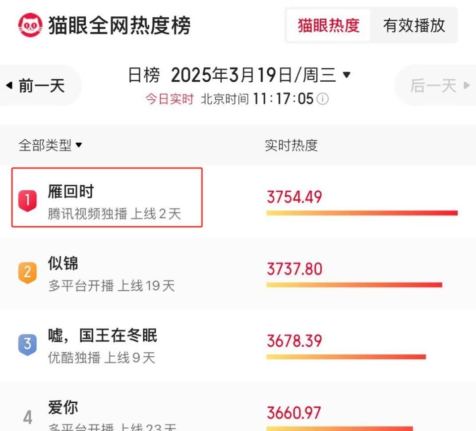The width and height of the screenshot is (476, 431).
Task: Open the 似锦 ranking entry
Action: pos(238,274)
